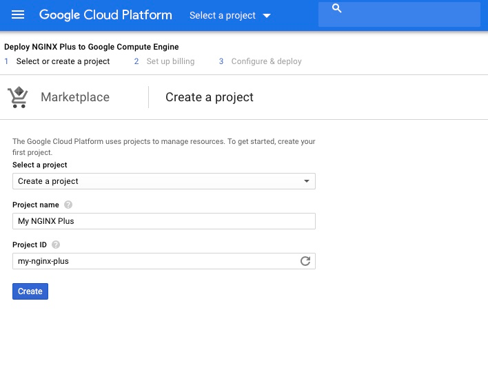Expand the 'Create a project' combo box
This screenshot has height=383, width=488.
164,181
